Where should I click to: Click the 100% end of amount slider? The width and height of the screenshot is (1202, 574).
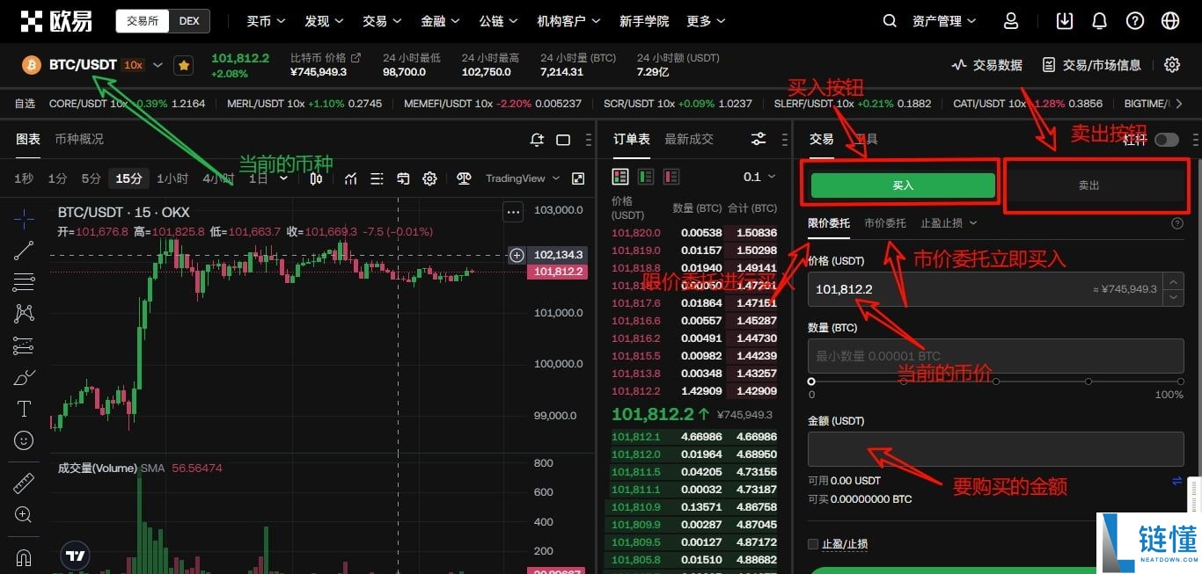point(1181,381)
